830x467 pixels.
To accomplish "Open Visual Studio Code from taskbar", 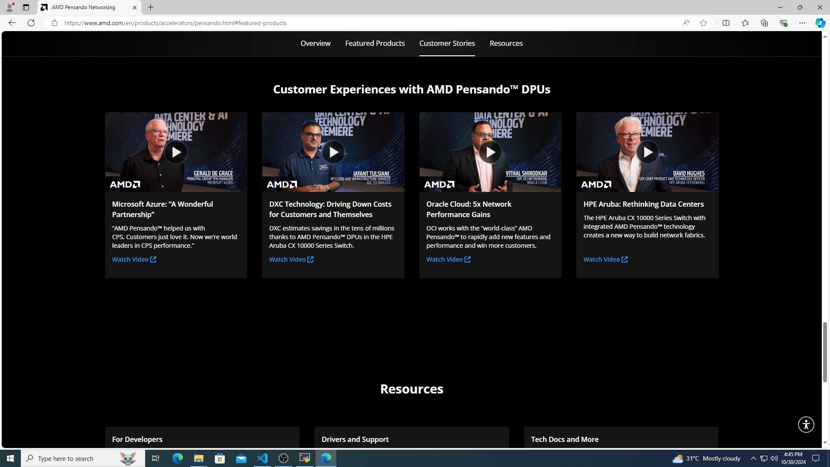I will [x=262, y=458].
